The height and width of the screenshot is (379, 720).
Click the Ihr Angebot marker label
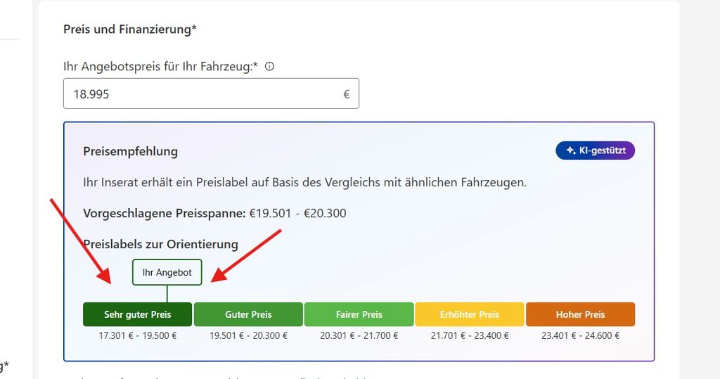167,272
